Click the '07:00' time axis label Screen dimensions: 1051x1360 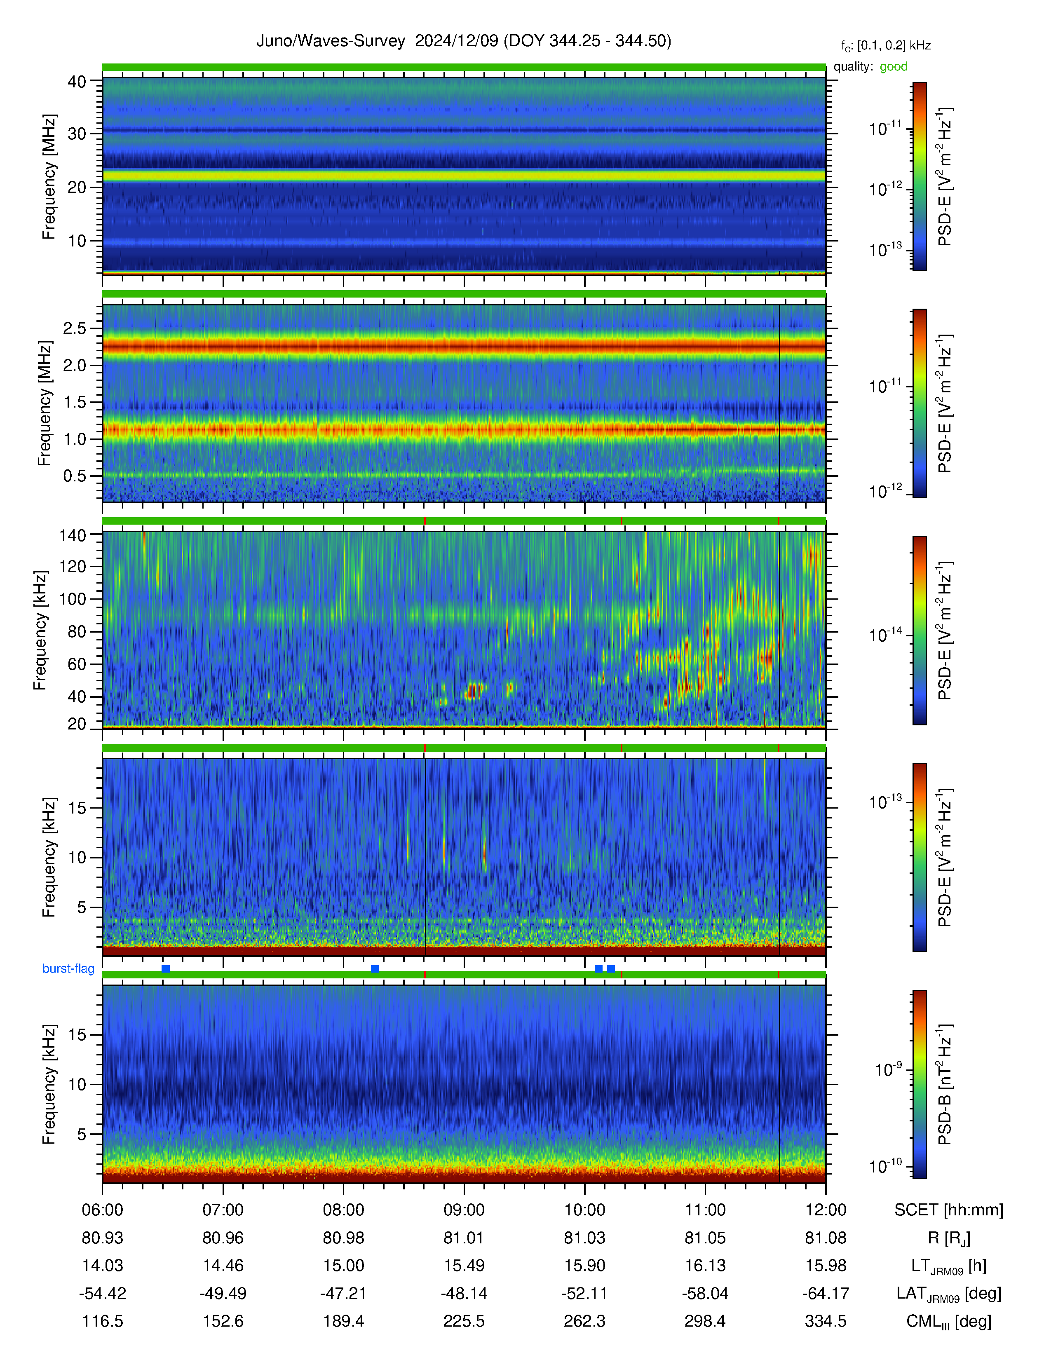pyautogui.click(x=223, y=1210)
